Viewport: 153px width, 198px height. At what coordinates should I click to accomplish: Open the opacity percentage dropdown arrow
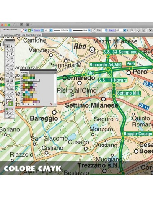pos(125,30)
